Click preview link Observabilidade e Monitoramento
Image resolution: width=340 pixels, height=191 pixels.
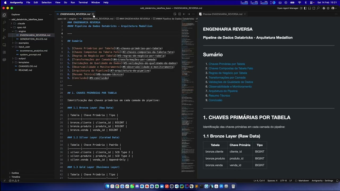click(x=230, y=86)
